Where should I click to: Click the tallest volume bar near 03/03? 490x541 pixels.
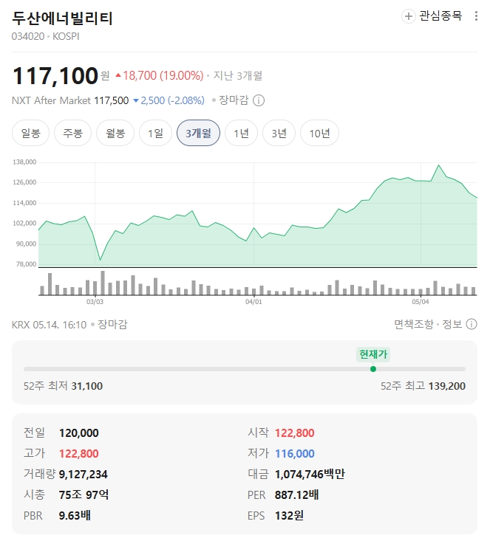103,283
